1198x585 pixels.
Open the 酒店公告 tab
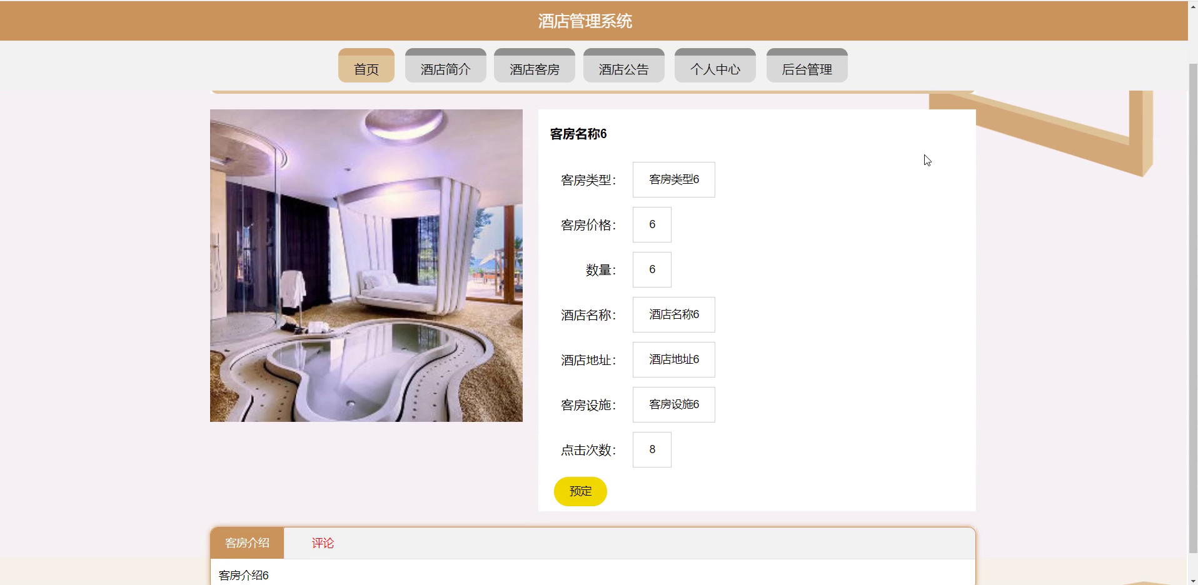(x=623, y=66)
